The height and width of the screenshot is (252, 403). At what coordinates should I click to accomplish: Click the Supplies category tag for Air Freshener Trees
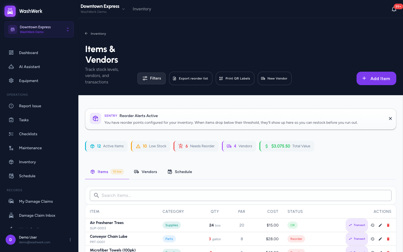[x=172, y=225]
